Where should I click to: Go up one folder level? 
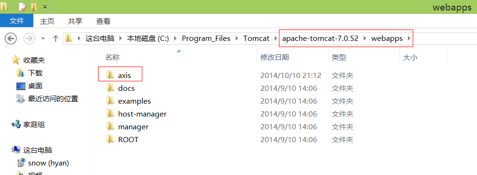pos(55,39)
